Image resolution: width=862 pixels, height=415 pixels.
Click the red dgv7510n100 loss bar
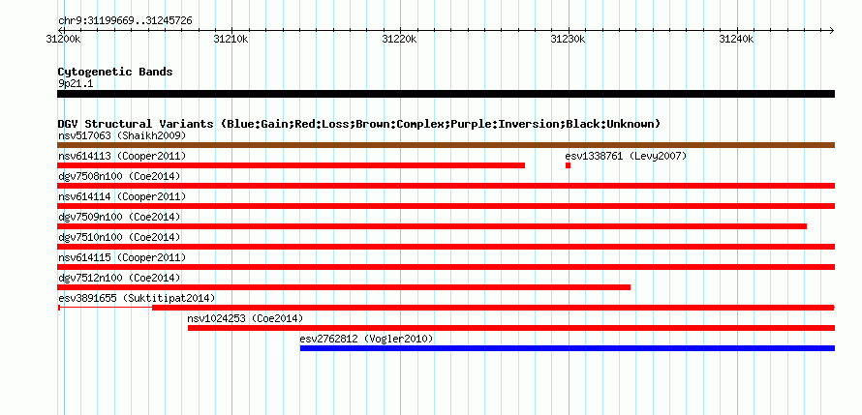tap(446, 247)
